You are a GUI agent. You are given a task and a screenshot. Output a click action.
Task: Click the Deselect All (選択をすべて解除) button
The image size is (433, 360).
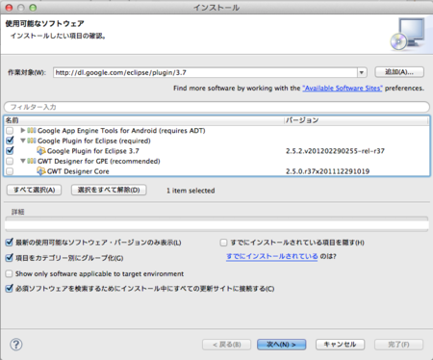coord(109,190)
